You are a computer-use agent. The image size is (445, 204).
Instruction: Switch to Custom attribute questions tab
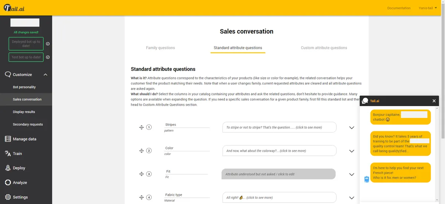324,48
